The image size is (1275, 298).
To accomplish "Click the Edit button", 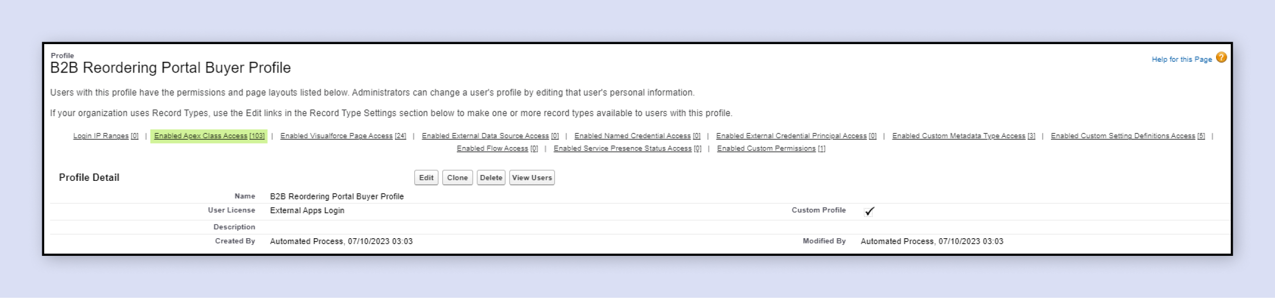I will (x=425, y=177).
